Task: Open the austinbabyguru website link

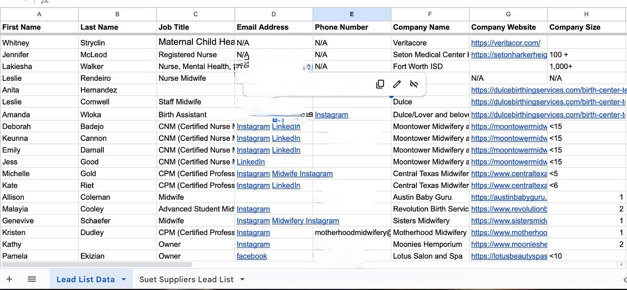Action: pos(509,197)
